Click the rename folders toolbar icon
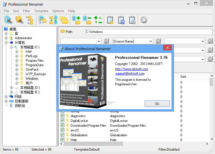The width and height of the screenshot is (215, 154). 19,20
